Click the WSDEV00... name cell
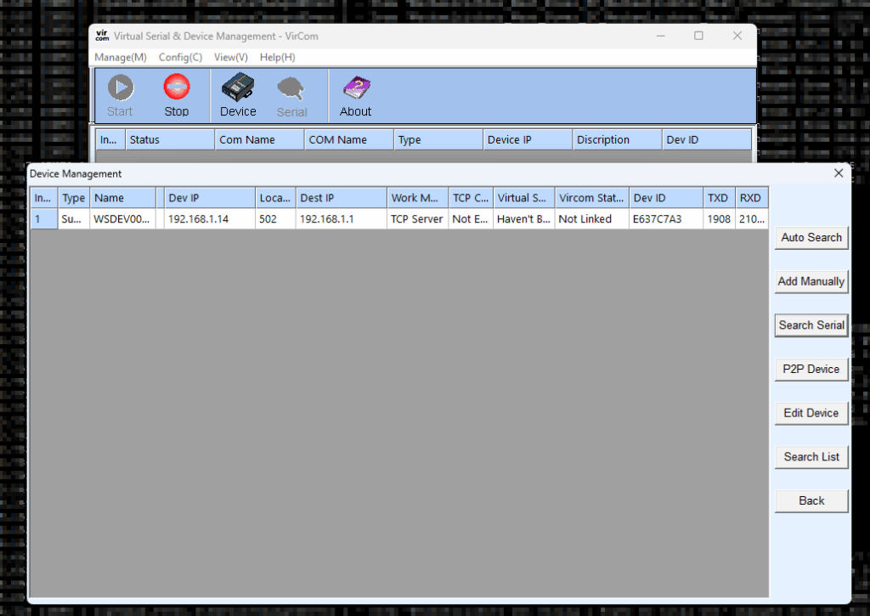Image resolution: width=870 pixels, height=616 pixels. tap(122, 219)
